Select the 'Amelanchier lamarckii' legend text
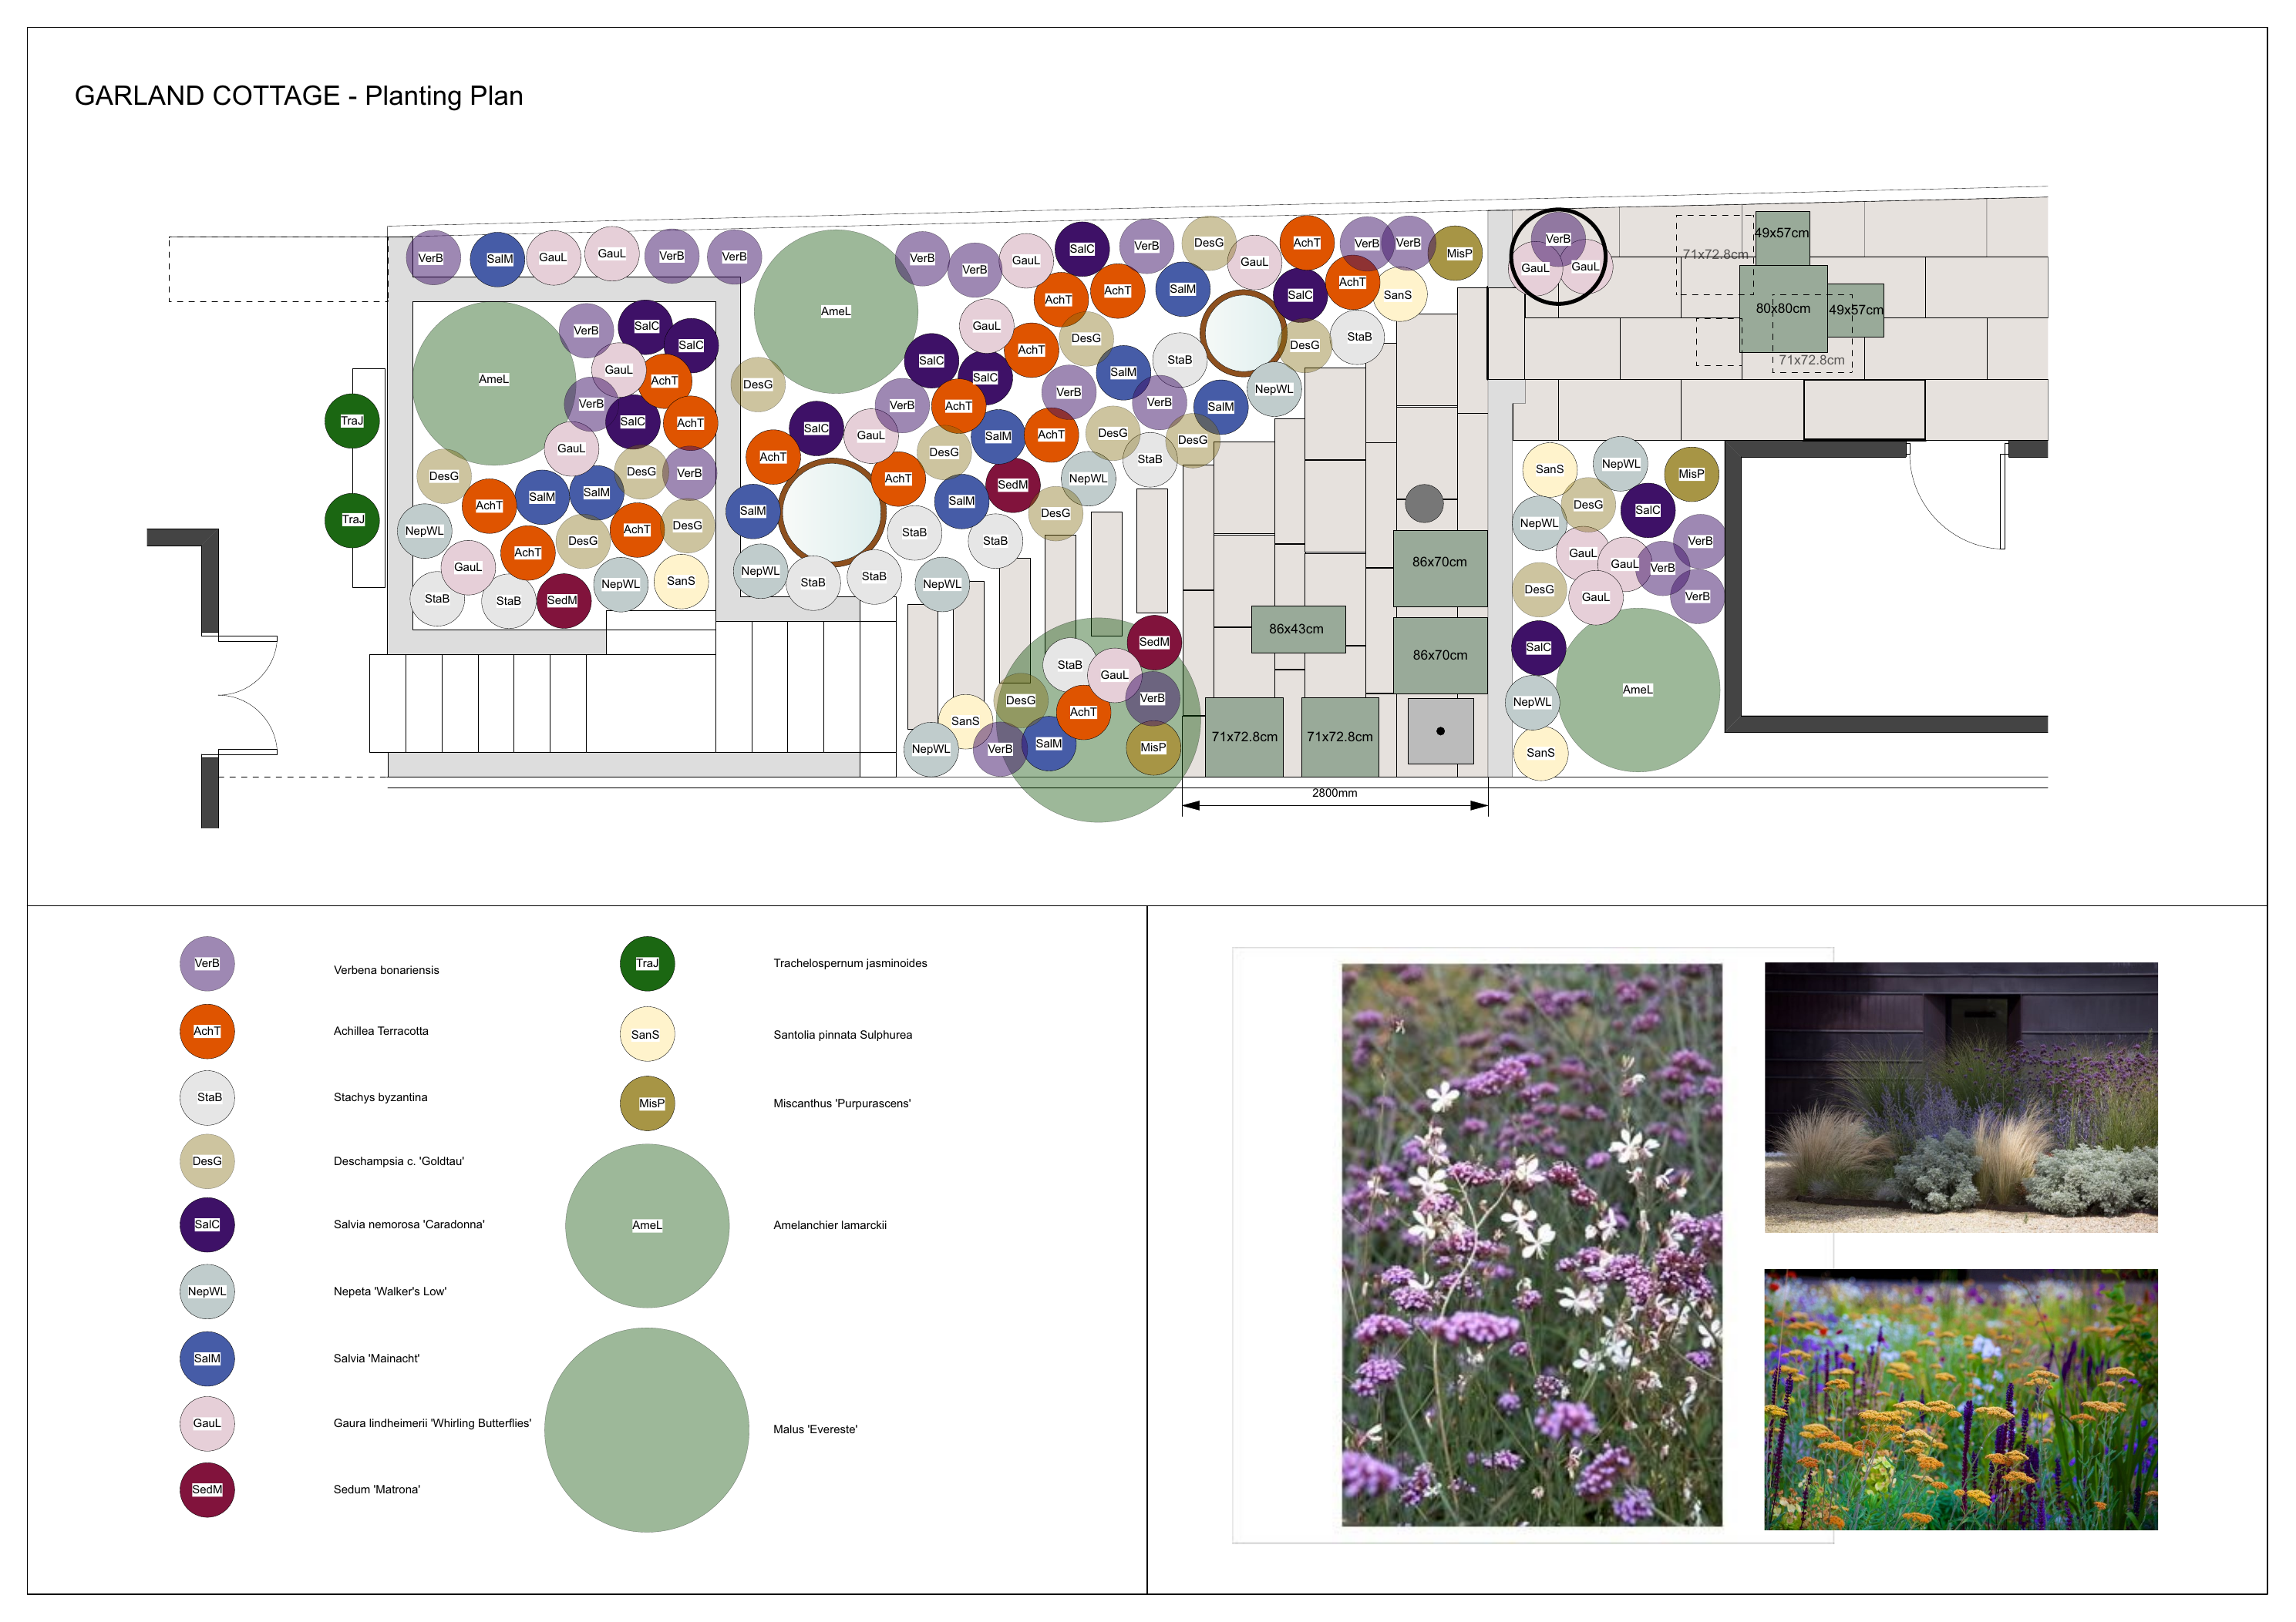The width and height of the screenshot is (2296, 1622). [830, 1224]
